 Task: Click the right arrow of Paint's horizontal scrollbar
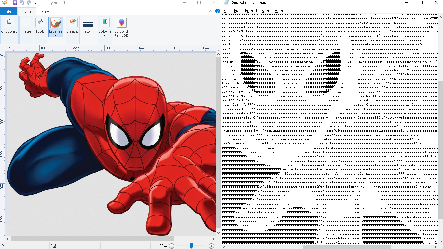click(213, 239)
